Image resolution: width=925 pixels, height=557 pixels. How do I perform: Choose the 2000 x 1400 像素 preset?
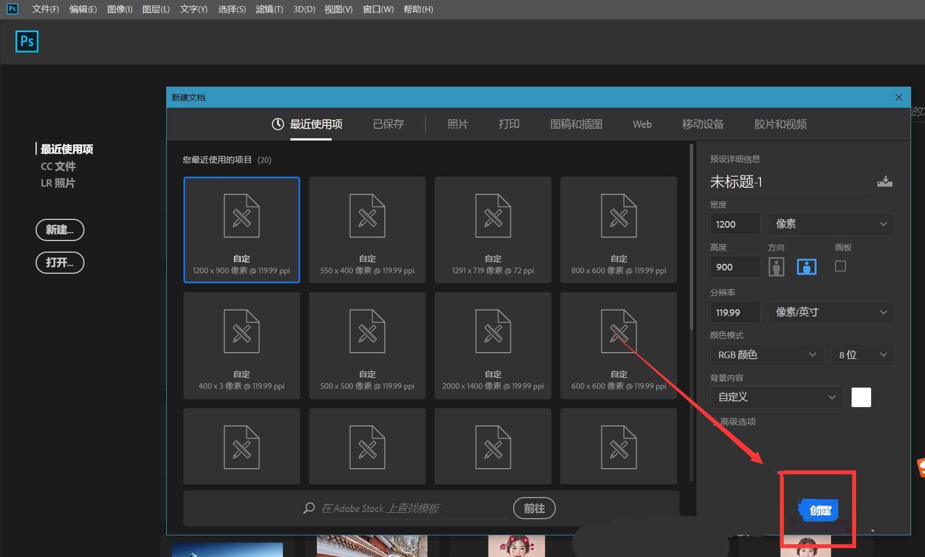493,345
